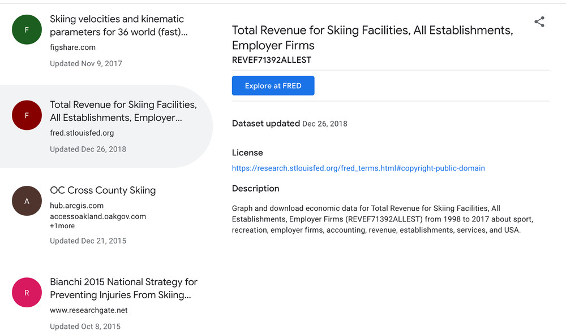Click the dataset title heading in detail panel
The height and width of the screenshot is (335, 566).
tap(372, 38)
